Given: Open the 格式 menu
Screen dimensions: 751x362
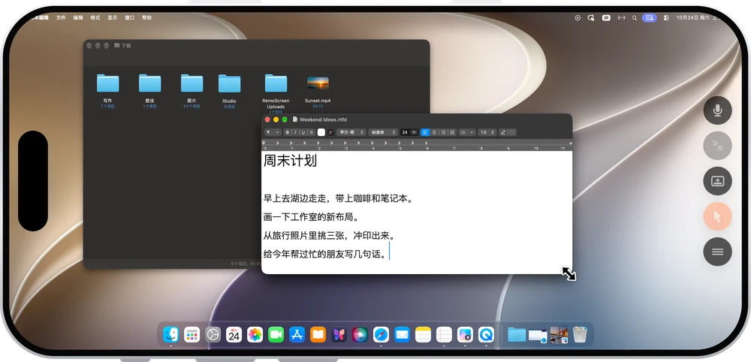Looking at the screenshot, I should tap(95, 18).
